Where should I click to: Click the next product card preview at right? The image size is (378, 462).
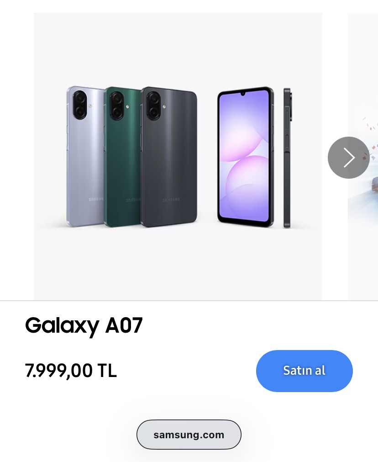click(x=363, y=156)
